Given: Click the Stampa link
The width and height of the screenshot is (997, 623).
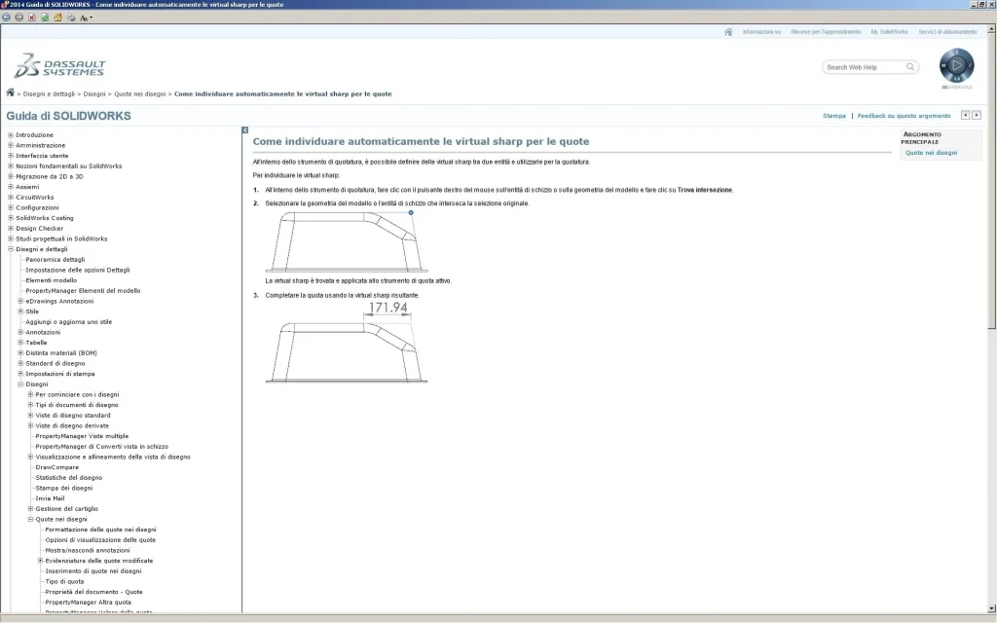Looking at the screenshot, I should (x=834, y=116).
